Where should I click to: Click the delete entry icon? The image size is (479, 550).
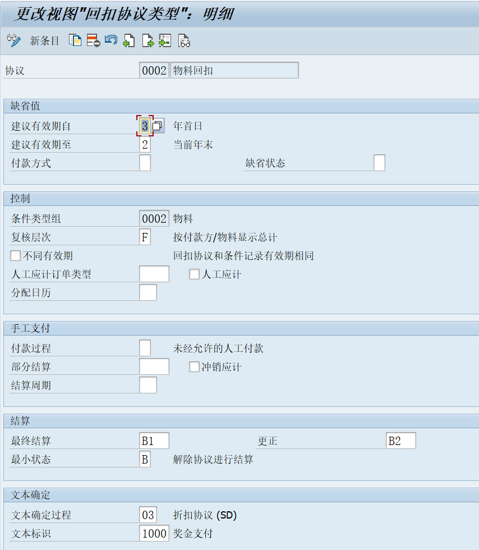[93, 40]
